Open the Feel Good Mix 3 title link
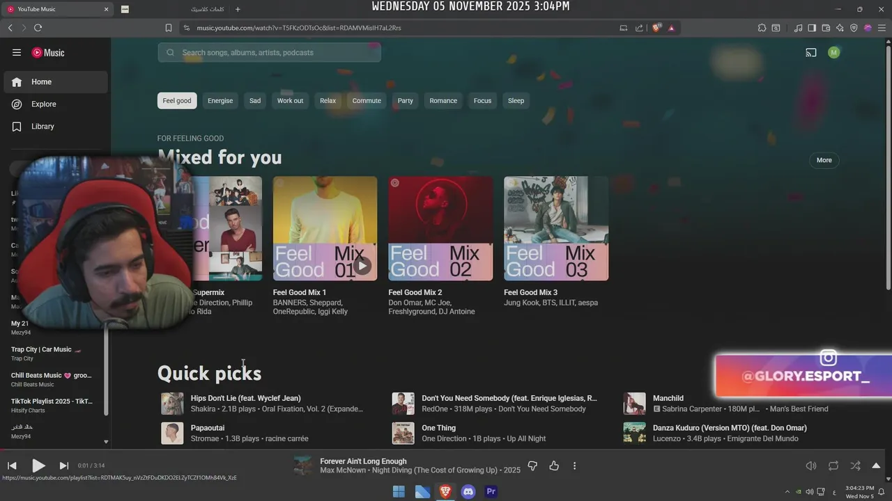 [x=531, y=292]
